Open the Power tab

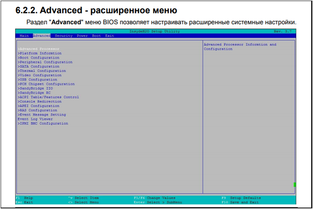82,36
